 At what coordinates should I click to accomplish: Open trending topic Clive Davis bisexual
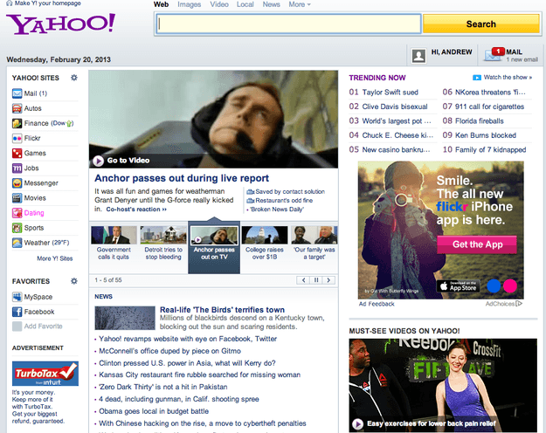coord(395,107)
